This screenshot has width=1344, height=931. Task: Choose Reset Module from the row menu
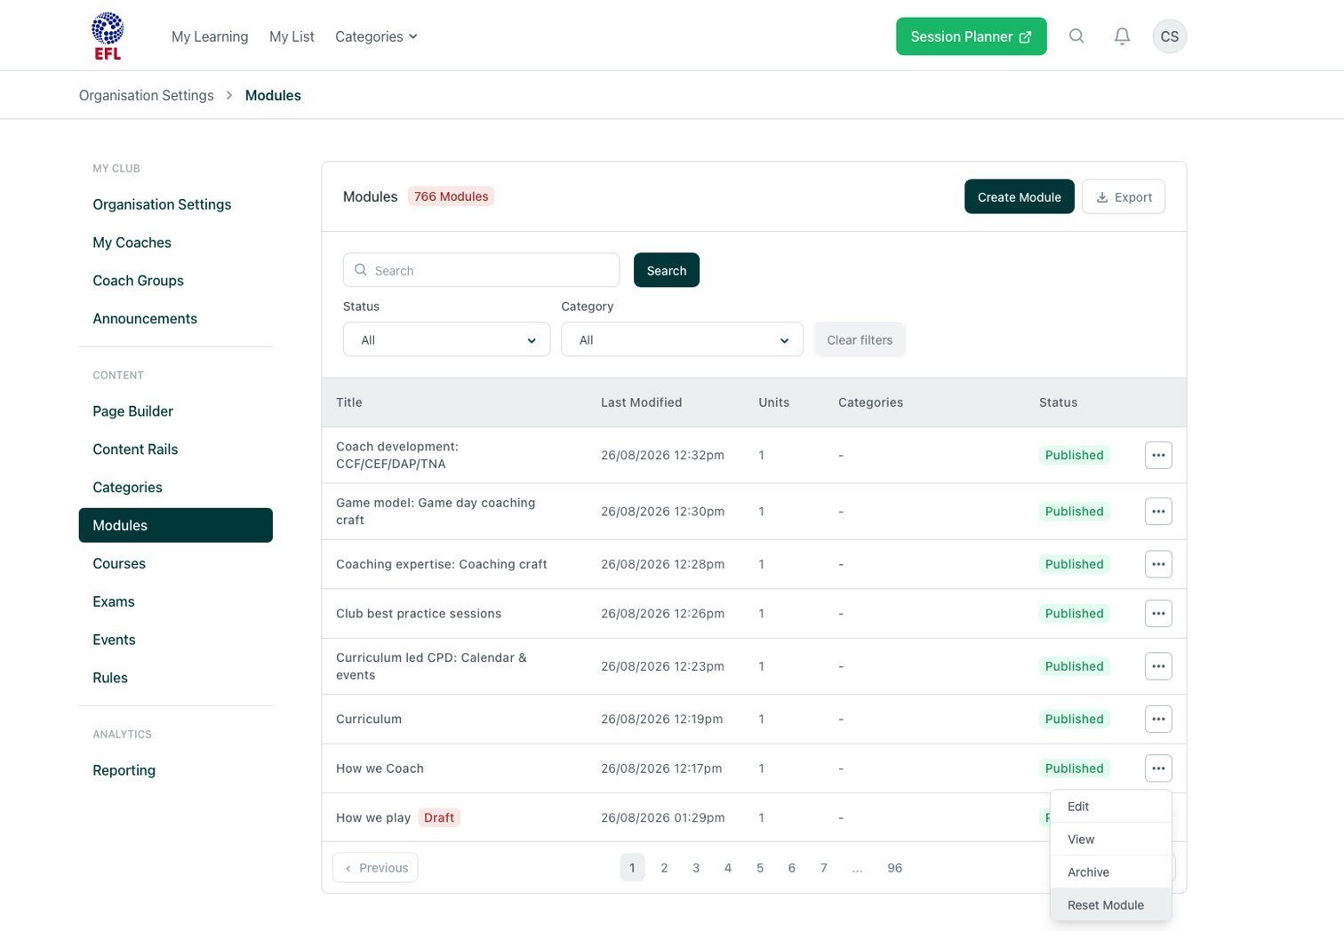(1111, 905)
